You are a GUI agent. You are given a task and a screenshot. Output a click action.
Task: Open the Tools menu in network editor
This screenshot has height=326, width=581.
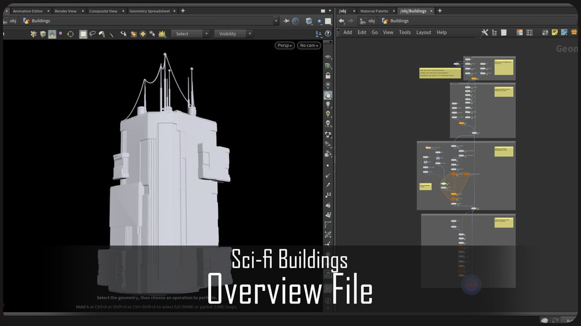coord(405,32)
